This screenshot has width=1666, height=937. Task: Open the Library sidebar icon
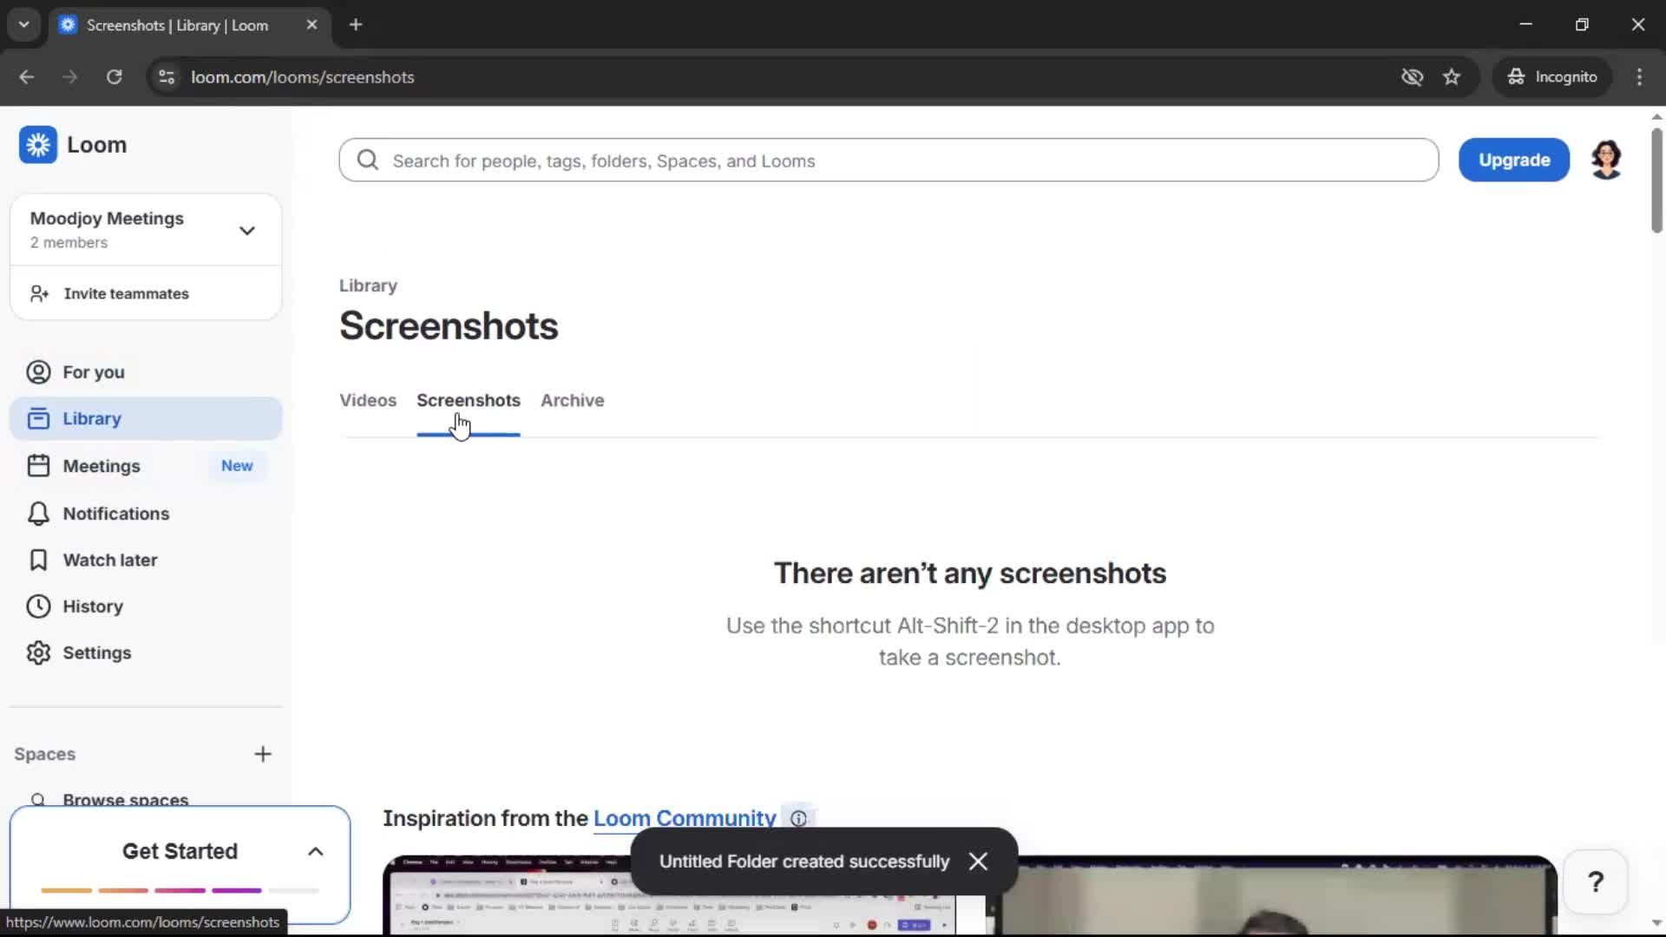38,418
